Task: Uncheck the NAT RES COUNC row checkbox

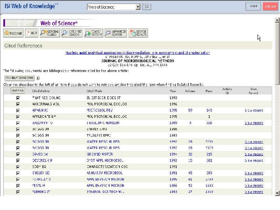Action: 18,98
